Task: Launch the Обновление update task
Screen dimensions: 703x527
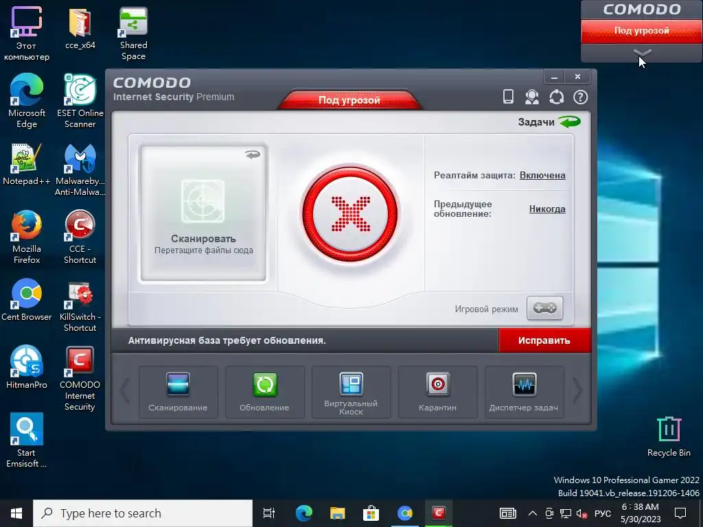Action: [264, 392]
